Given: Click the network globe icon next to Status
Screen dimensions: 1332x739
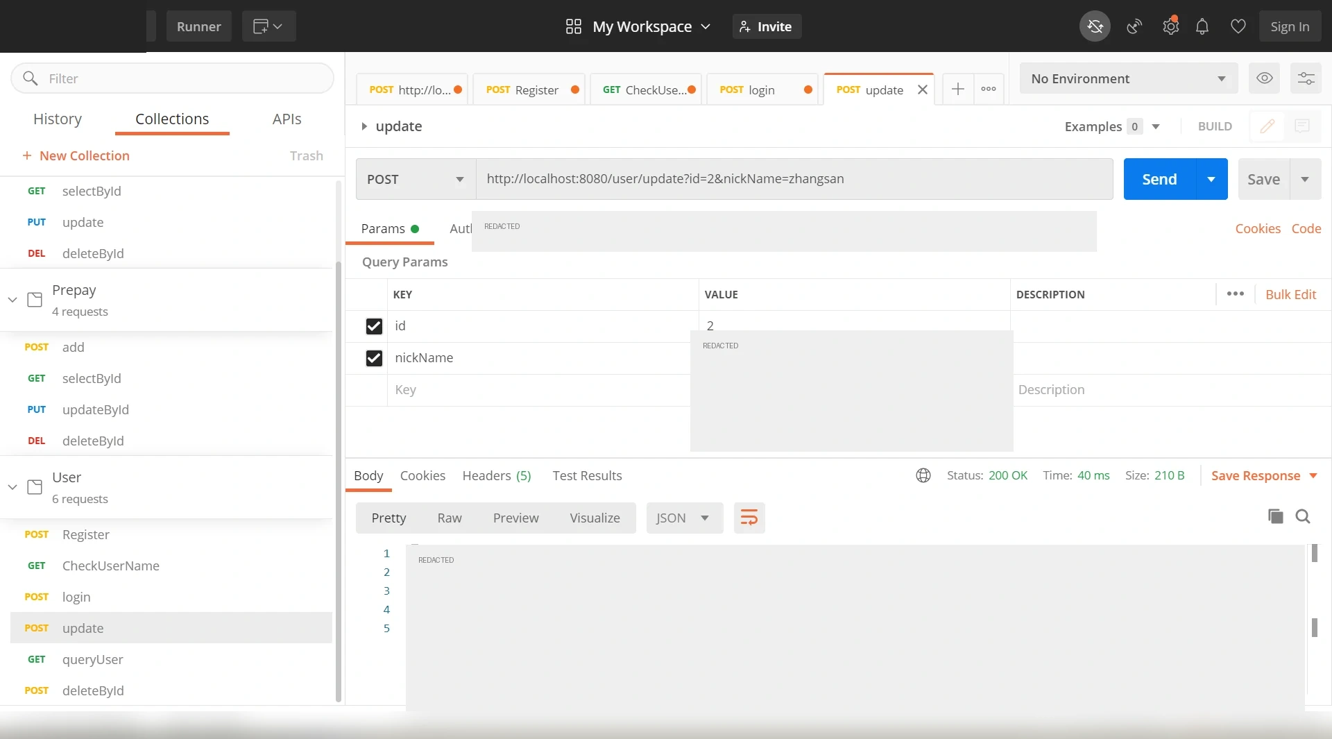Looking at the screenshot, I should 923,475.
